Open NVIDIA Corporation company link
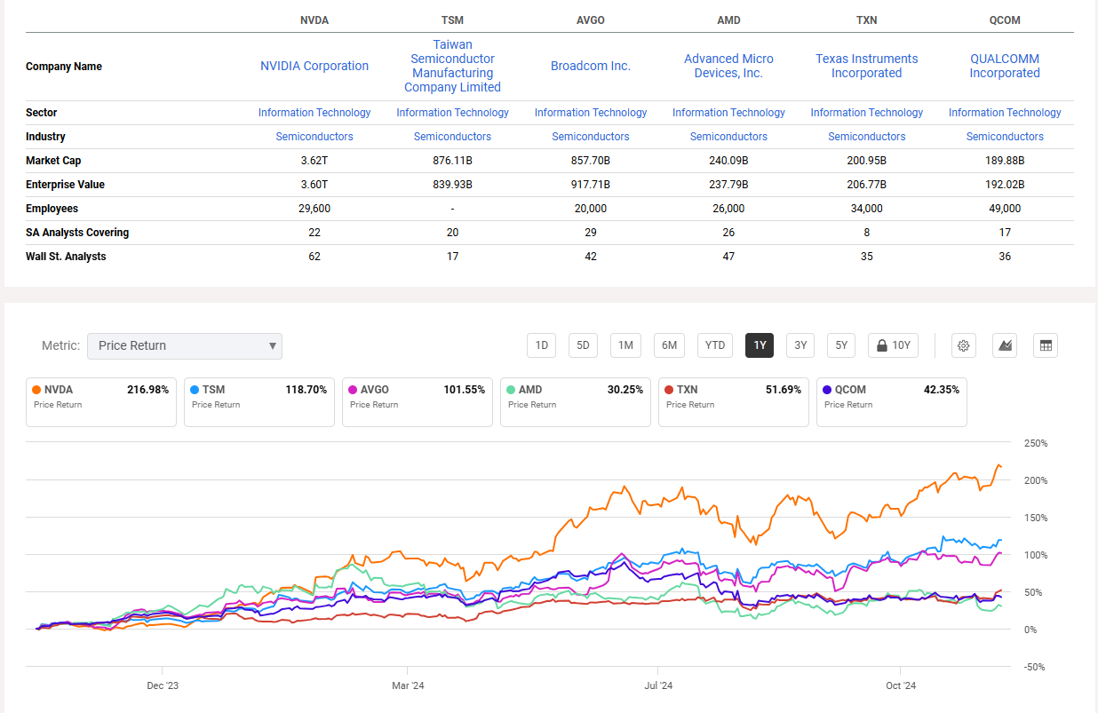 click(x=314, y=66)
